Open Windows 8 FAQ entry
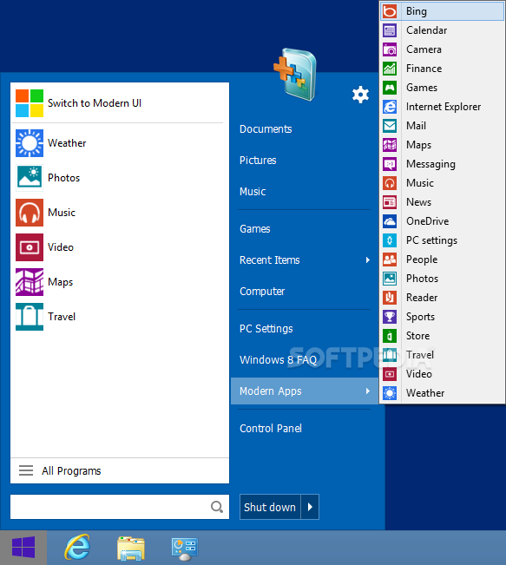 click(x=278, y=359)
